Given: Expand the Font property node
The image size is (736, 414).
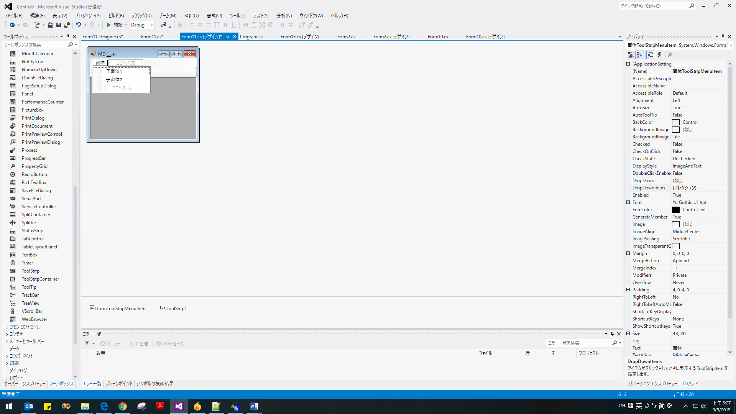Looking at the screenshot, I should pos(628,202).
